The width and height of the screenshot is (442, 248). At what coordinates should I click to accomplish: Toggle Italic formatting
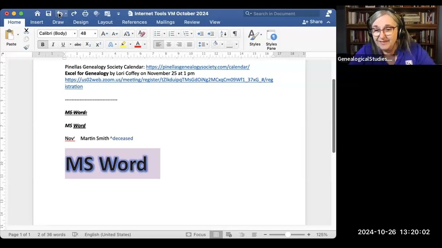pyautogui.click(x=53, y=44)
